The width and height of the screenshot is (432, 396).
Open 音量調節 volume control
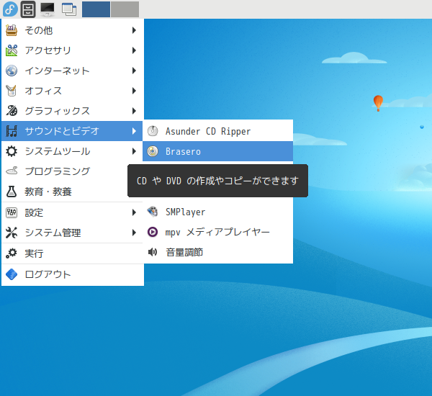pos(217,252)
